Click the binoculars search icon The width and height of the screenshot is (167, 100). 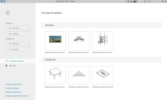[x=128, y=2]
